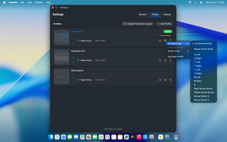This screenshot has height=142, width=227.
Task: Choose Command Left as activation key
Action: 203,77
